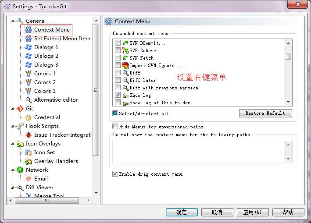311x223 pixels.
Task: Tick the Diff checkbox
Action: coord(118,72)
